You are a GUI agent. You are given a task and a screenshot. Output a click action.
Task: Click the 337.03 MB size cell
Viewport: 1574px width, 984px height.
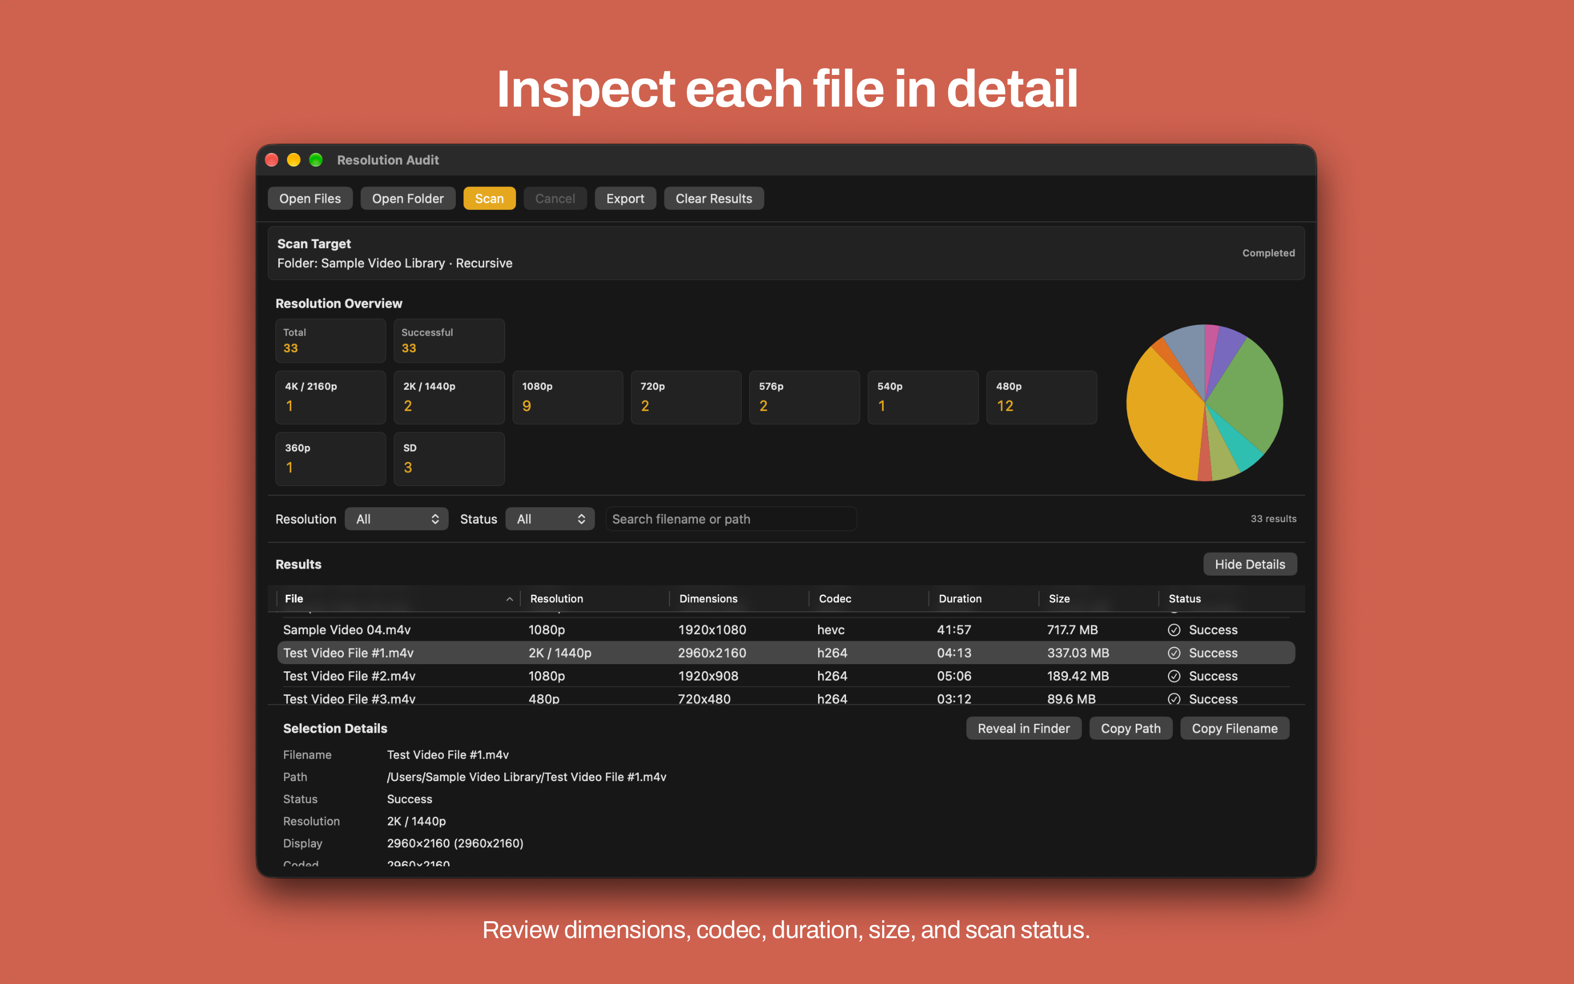(1078, 653)
